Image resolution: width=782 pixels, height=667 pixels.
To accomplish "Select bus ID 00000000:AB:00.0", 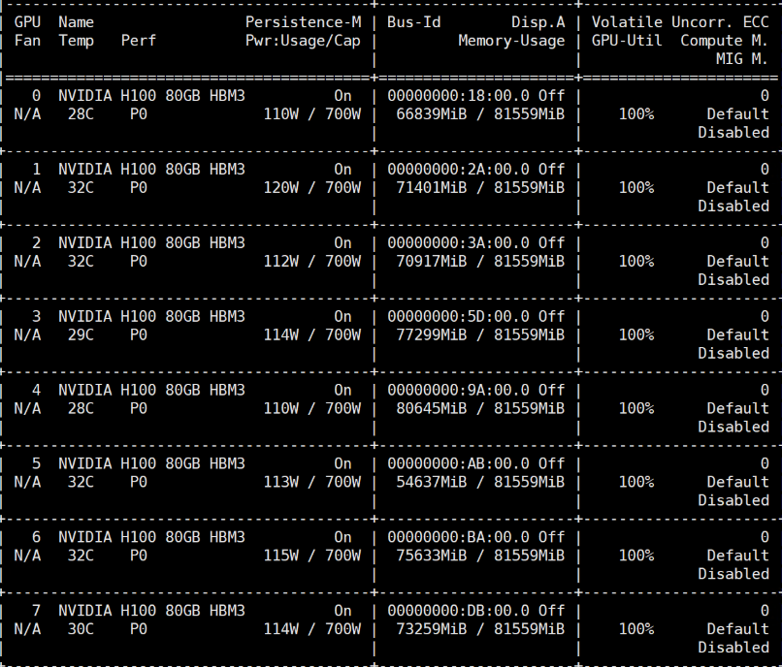I will point(458,463).
